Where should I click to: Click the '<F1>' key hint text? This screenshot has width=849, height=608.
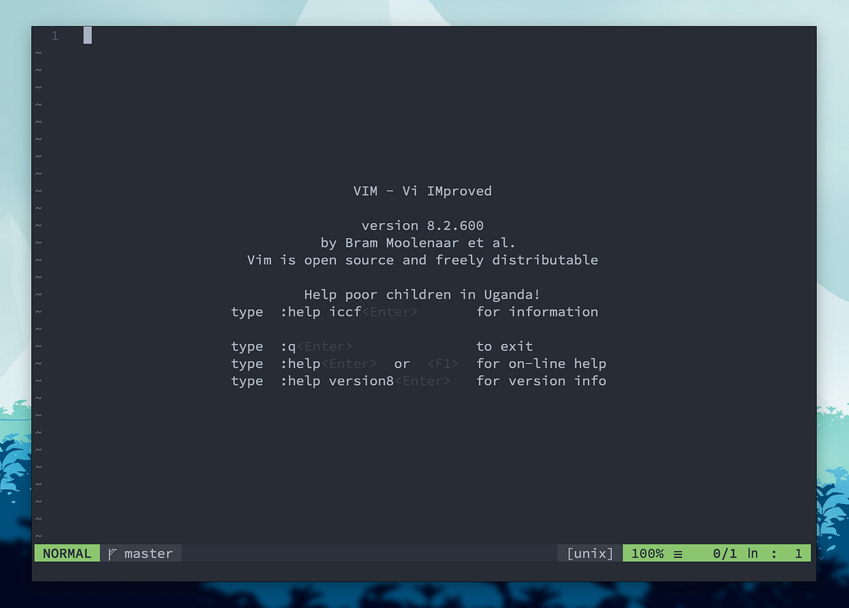[x=443, y=364]
